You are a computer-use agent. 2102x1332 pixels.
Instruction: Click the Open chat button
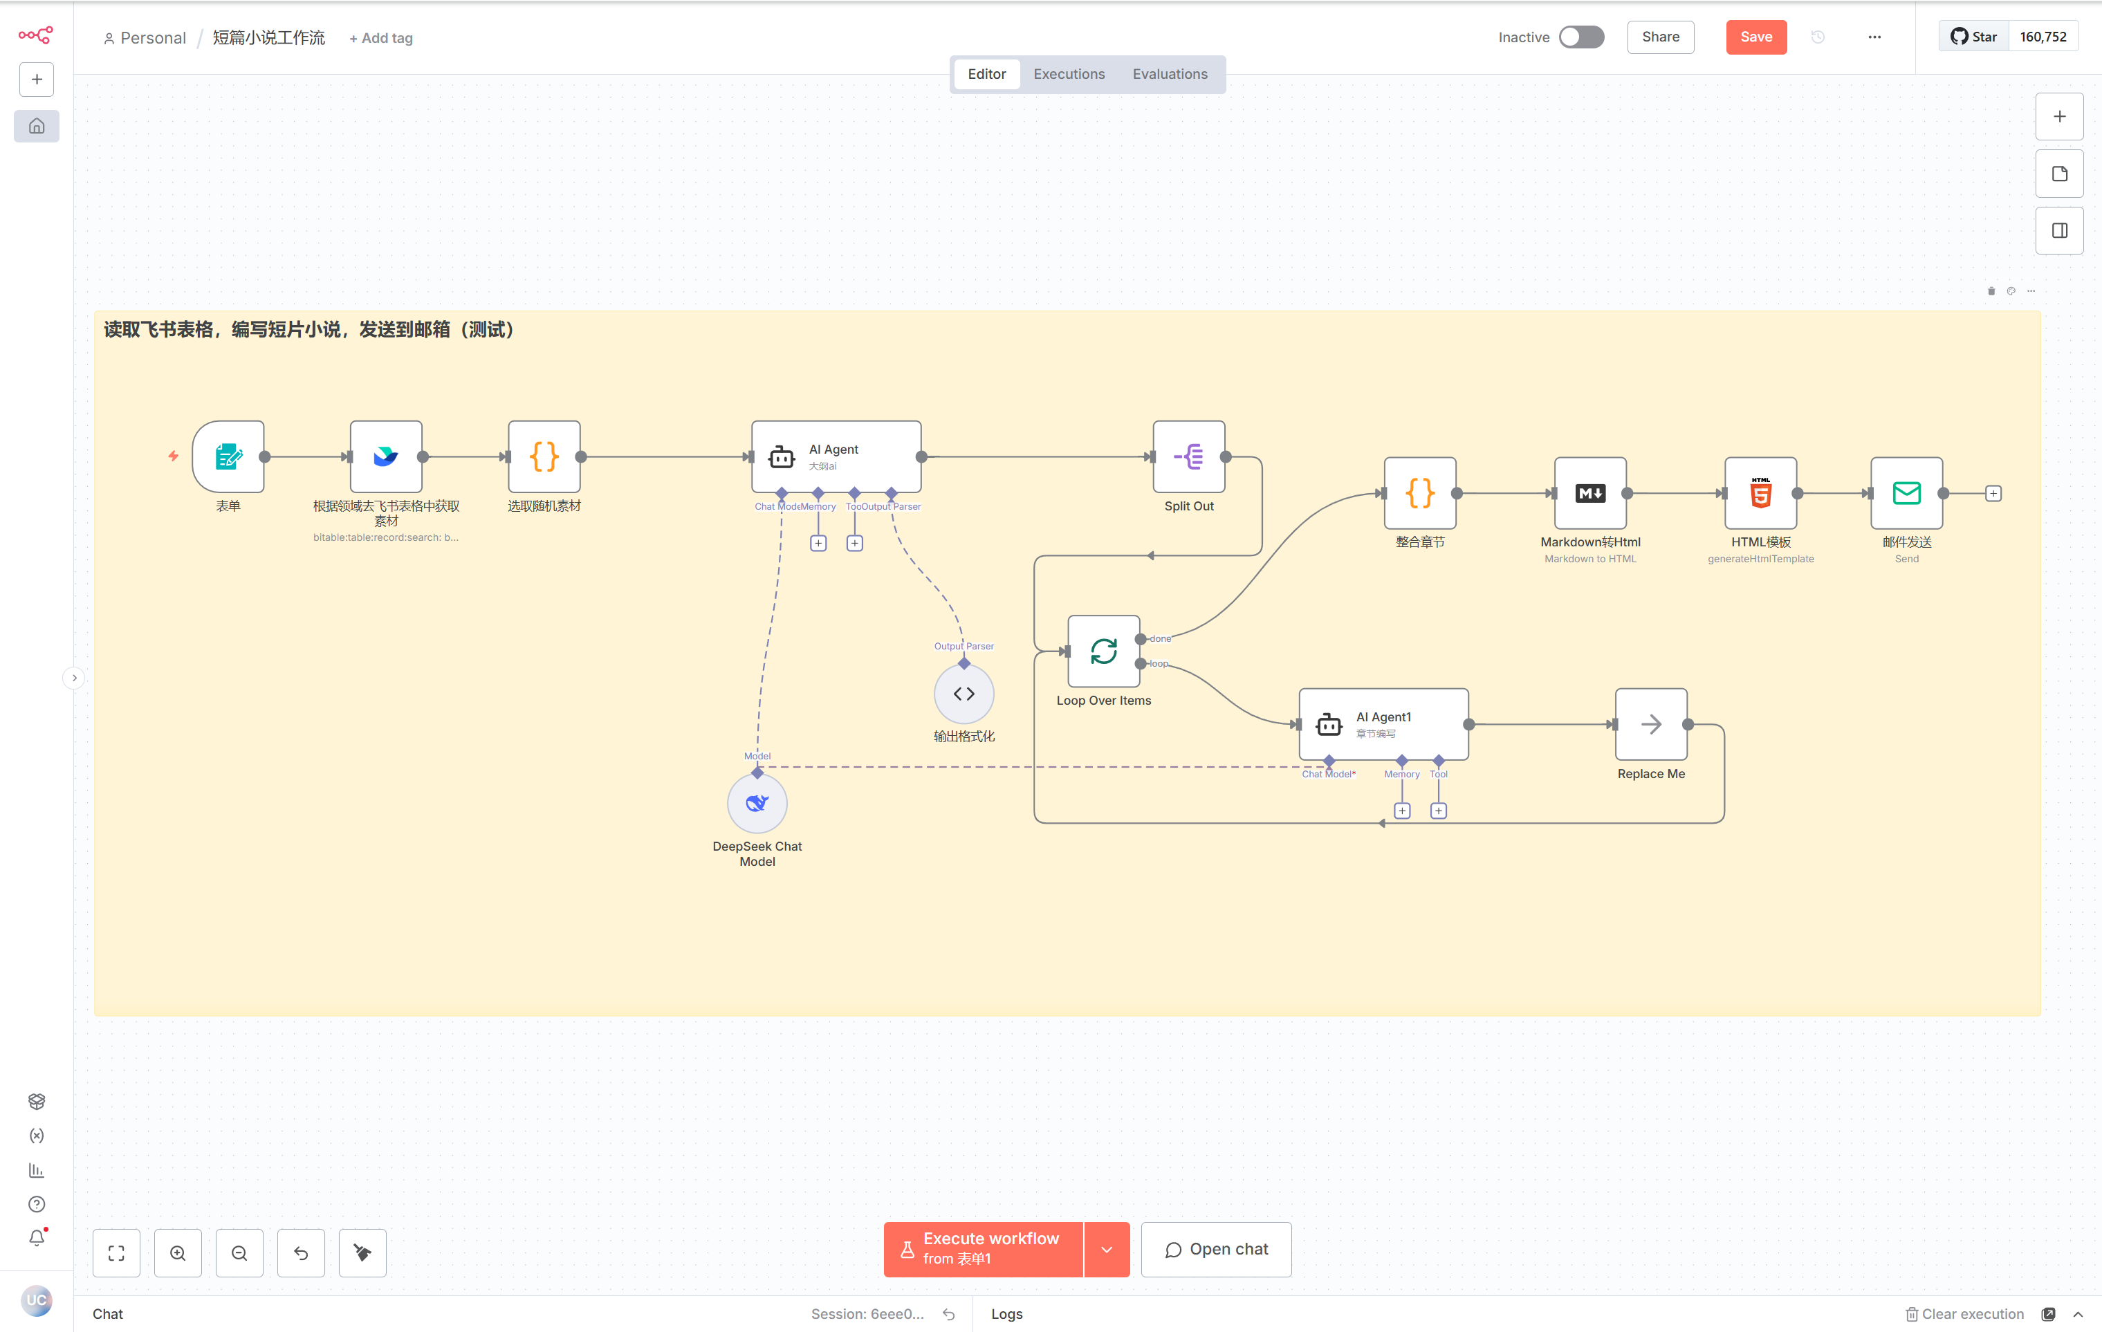point(1215,1249)
